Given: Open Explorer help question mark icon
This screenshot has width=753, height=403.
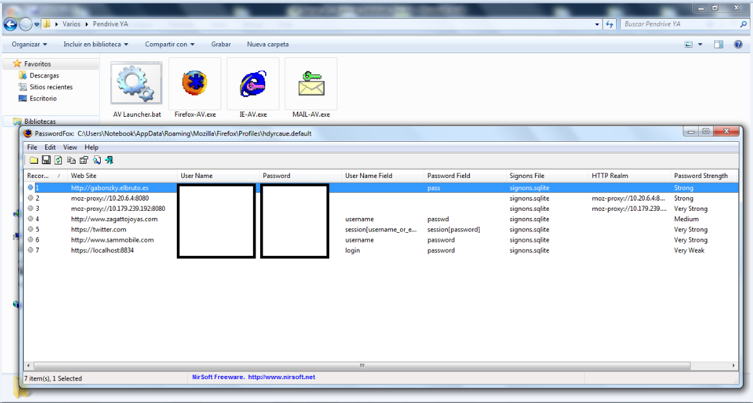Looking at the screenshot, I should click(739, 44).
